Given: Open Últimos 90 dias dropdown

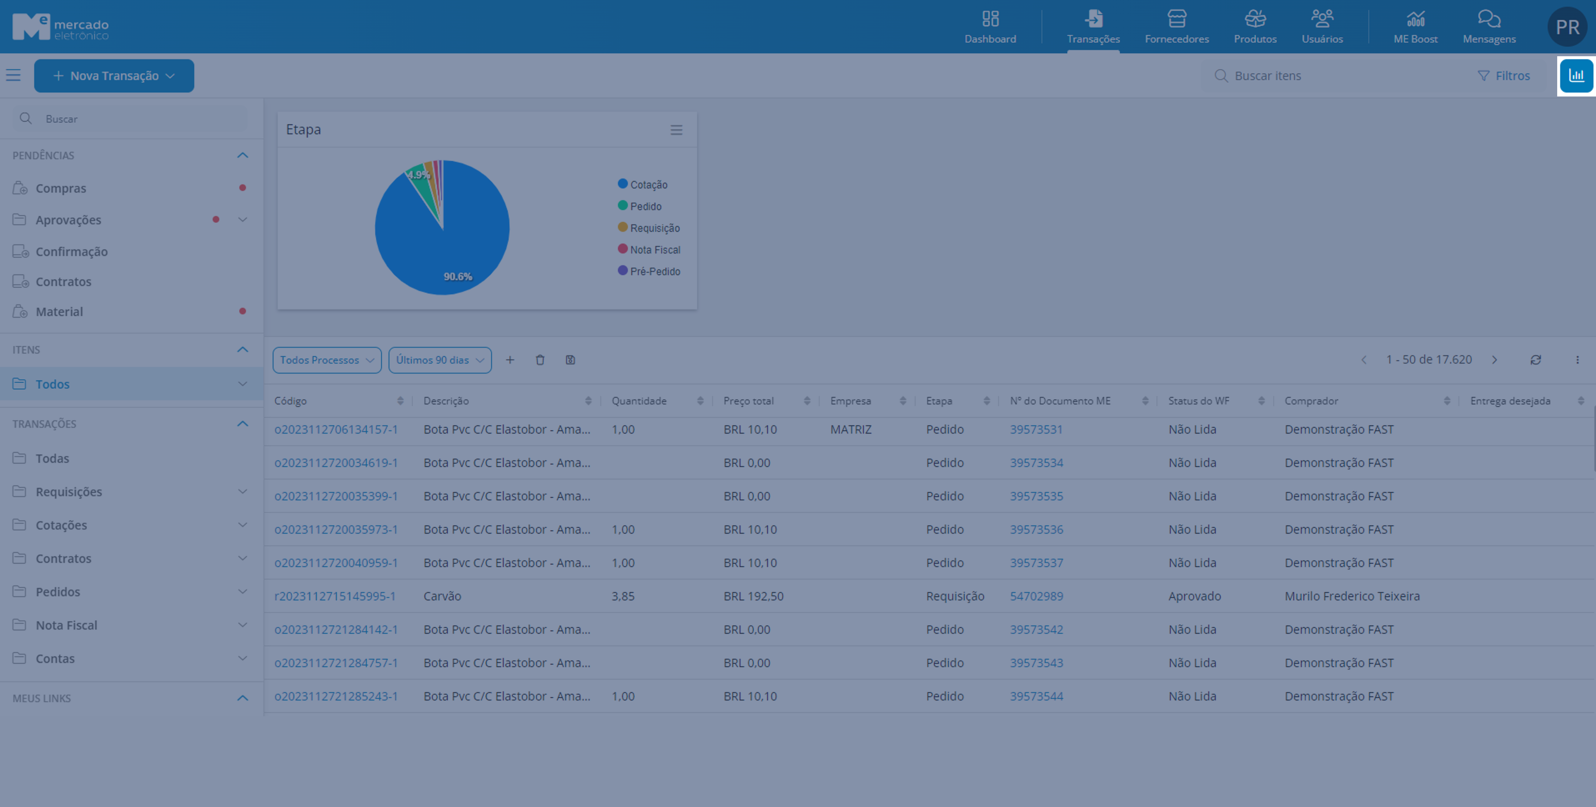Looking at the screenshot, I should pyautogui.click(x=440, y=360).
